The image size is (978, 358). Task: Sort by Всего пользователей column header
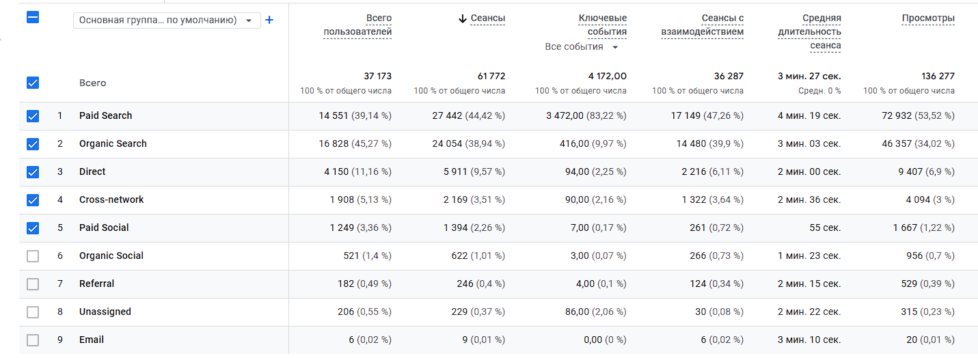click(357, 25)
